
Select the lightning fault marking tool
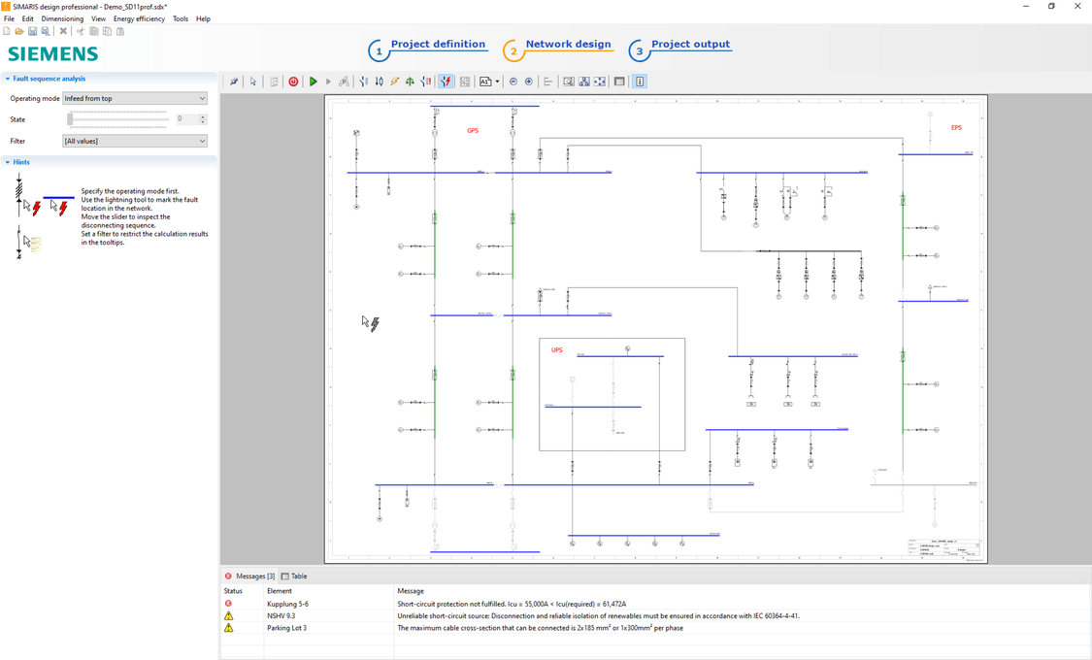point(394,82)
